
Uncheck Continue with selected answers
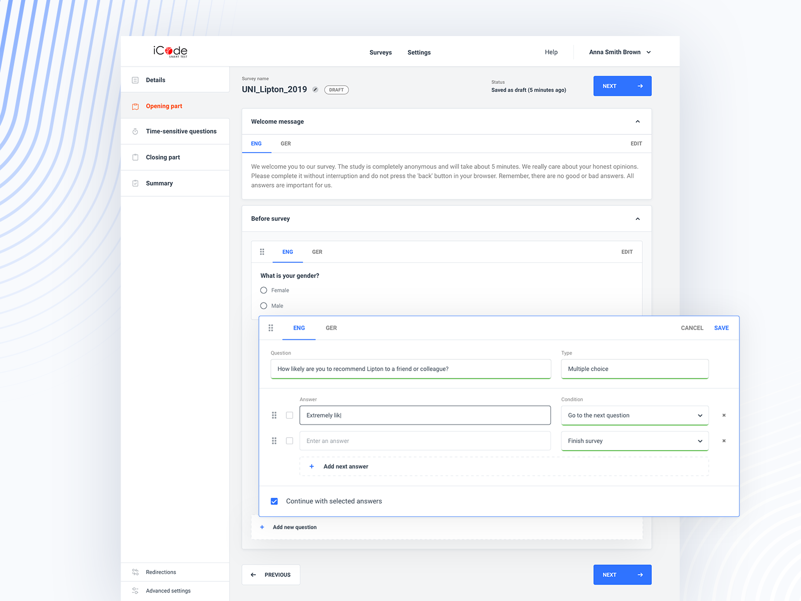[x=274, y=501]
